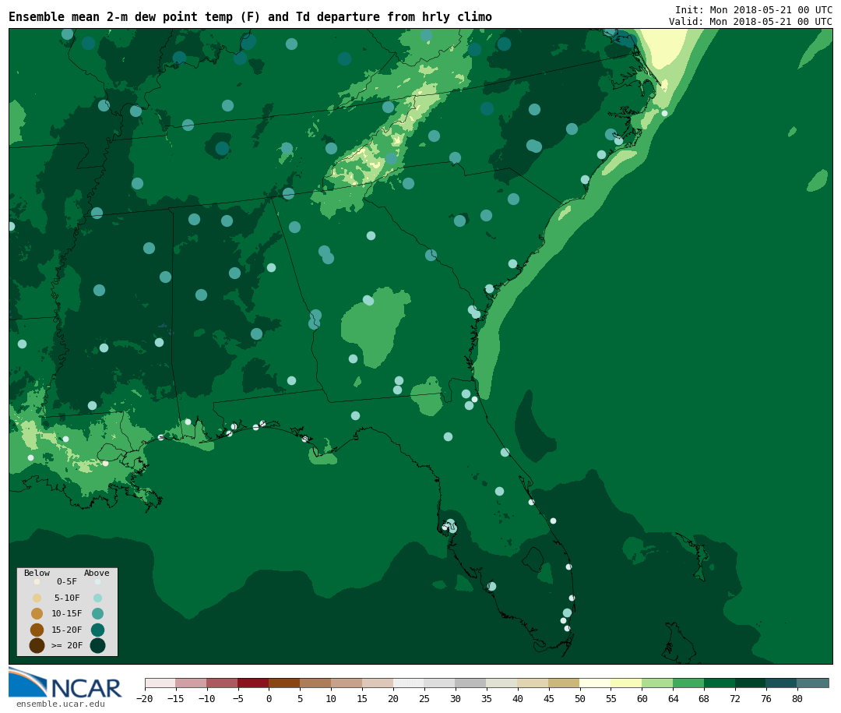The width and height of the screenshot is (841, 713).
Task: Select the map title text about dew point
Action: point(250,17)
